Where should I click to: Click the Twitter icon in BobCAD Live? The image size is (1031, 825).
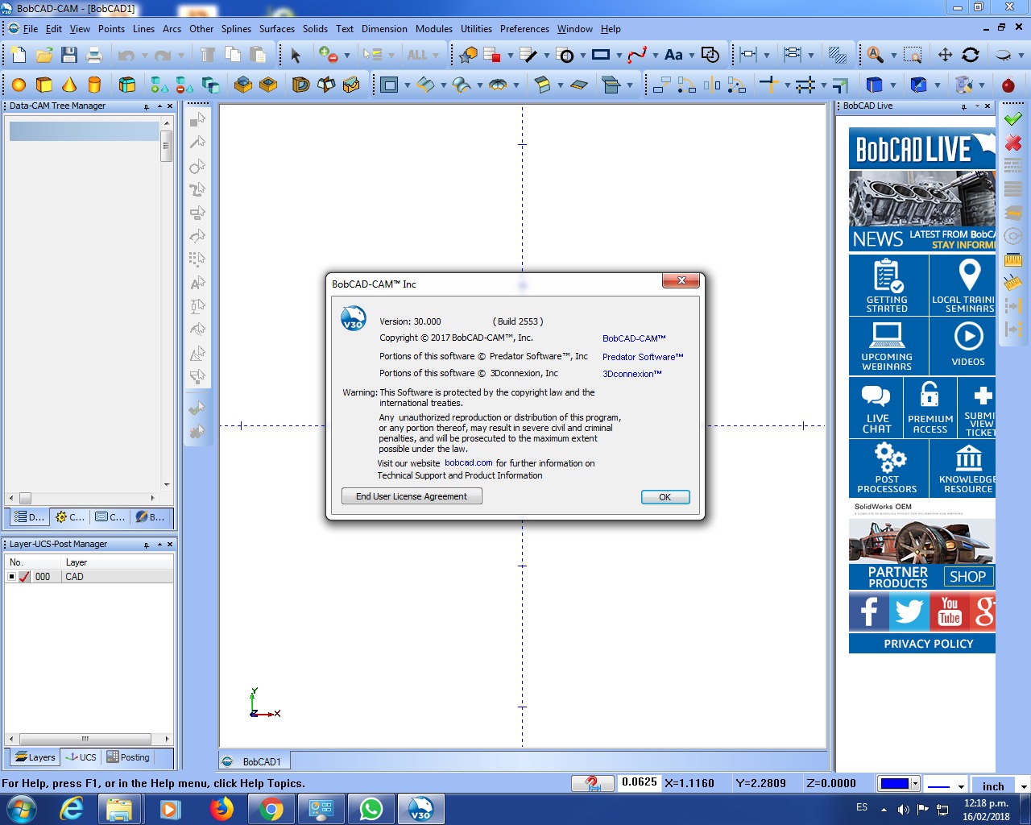coord(909,611)
